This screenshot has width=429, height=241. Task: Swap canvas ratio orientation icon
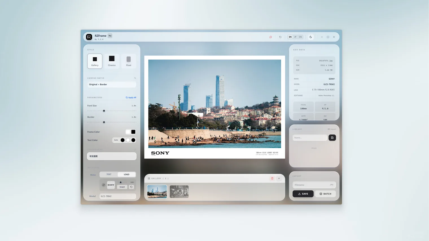135,78
